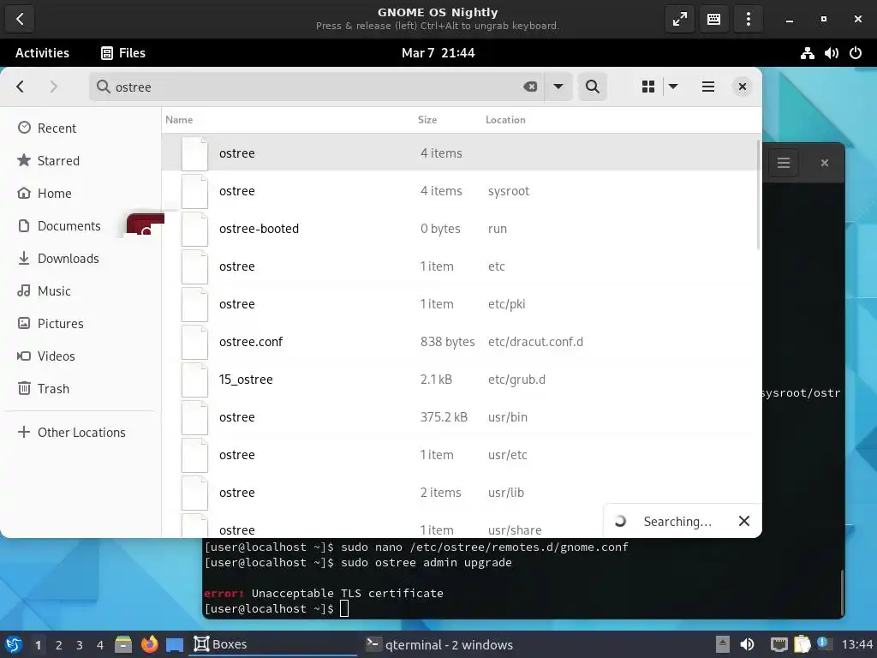Viewport: 877px width, 658px height.
Task: Open view options dropdown arrow
Action: click(673, 87)
